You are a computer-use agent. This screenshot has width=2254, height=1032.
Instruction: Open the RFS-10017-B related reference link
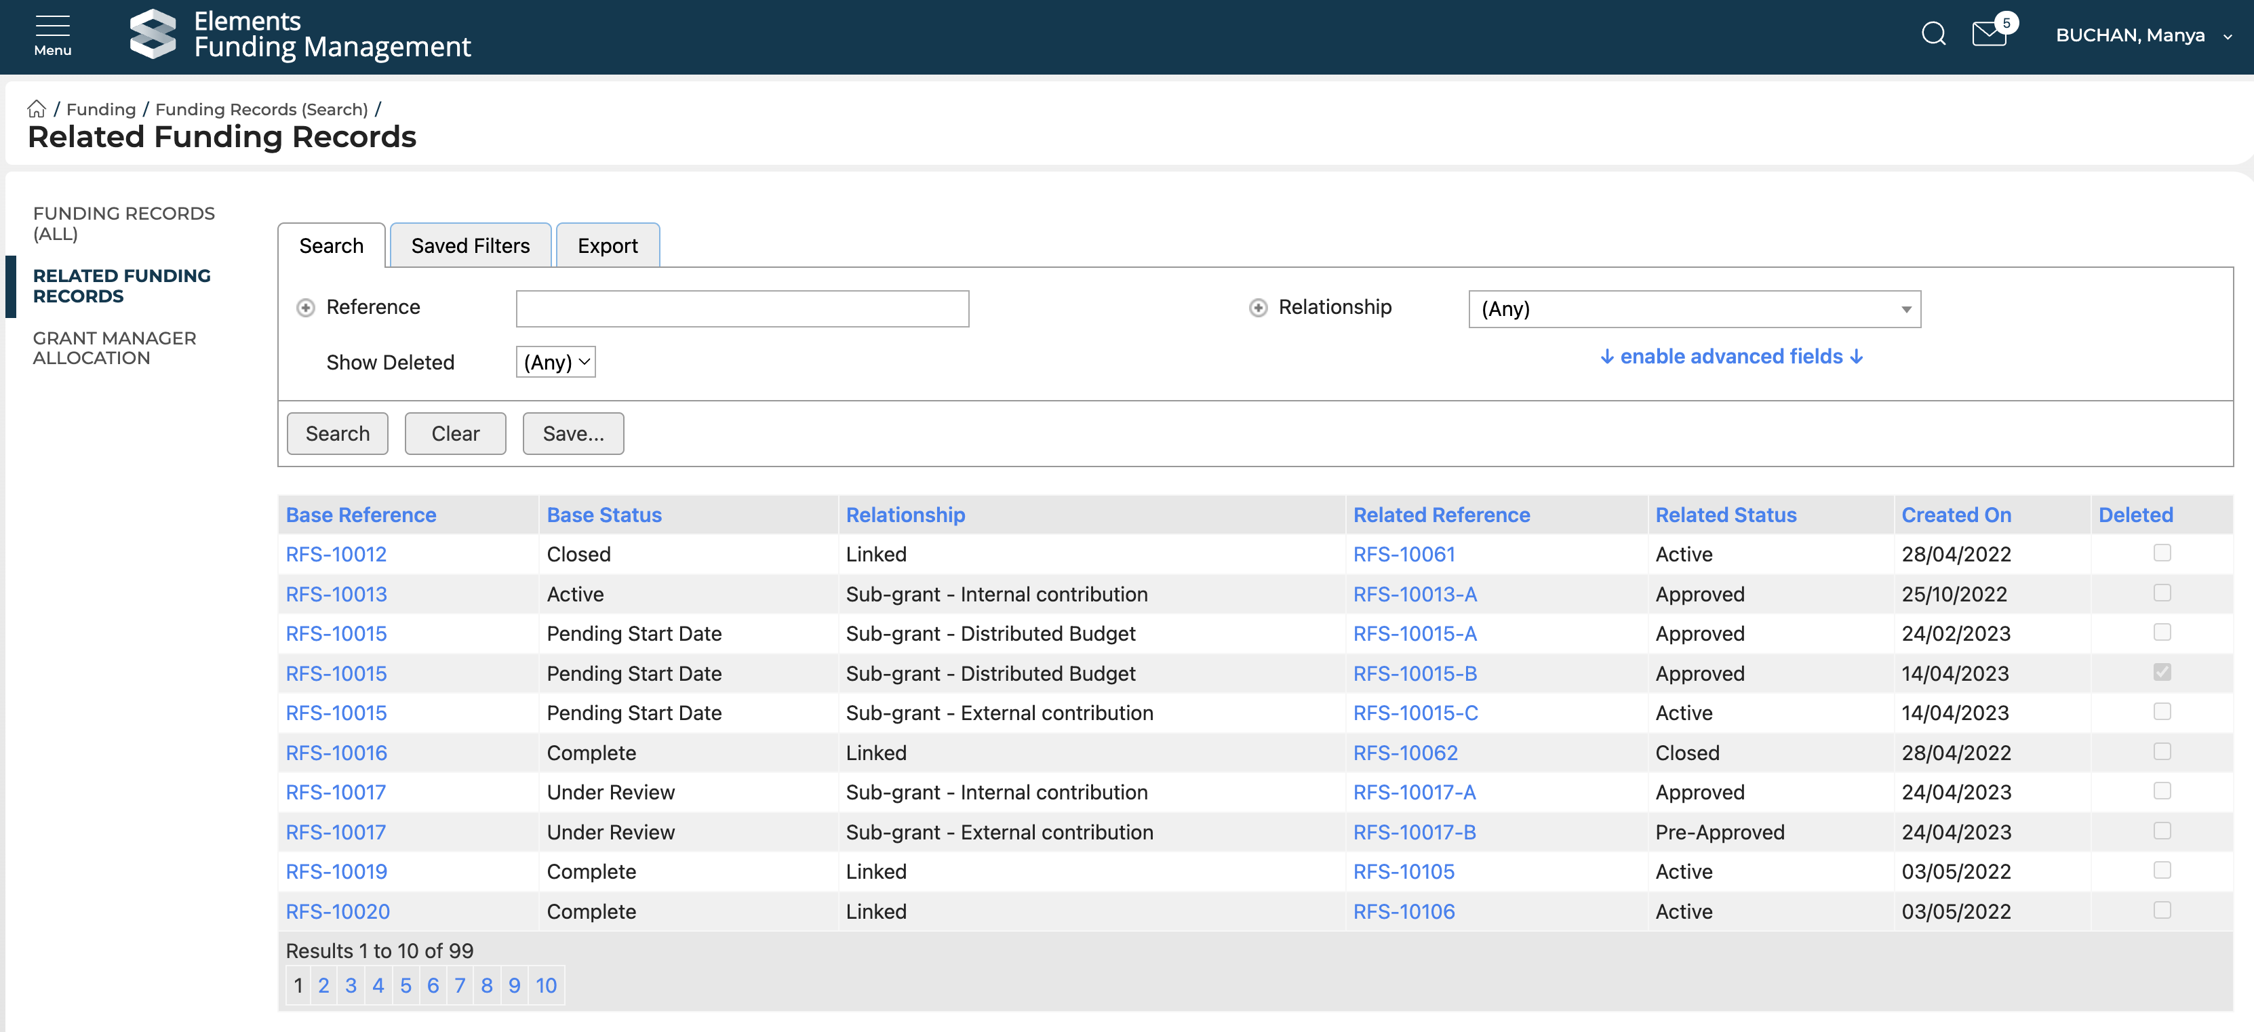1414,833
